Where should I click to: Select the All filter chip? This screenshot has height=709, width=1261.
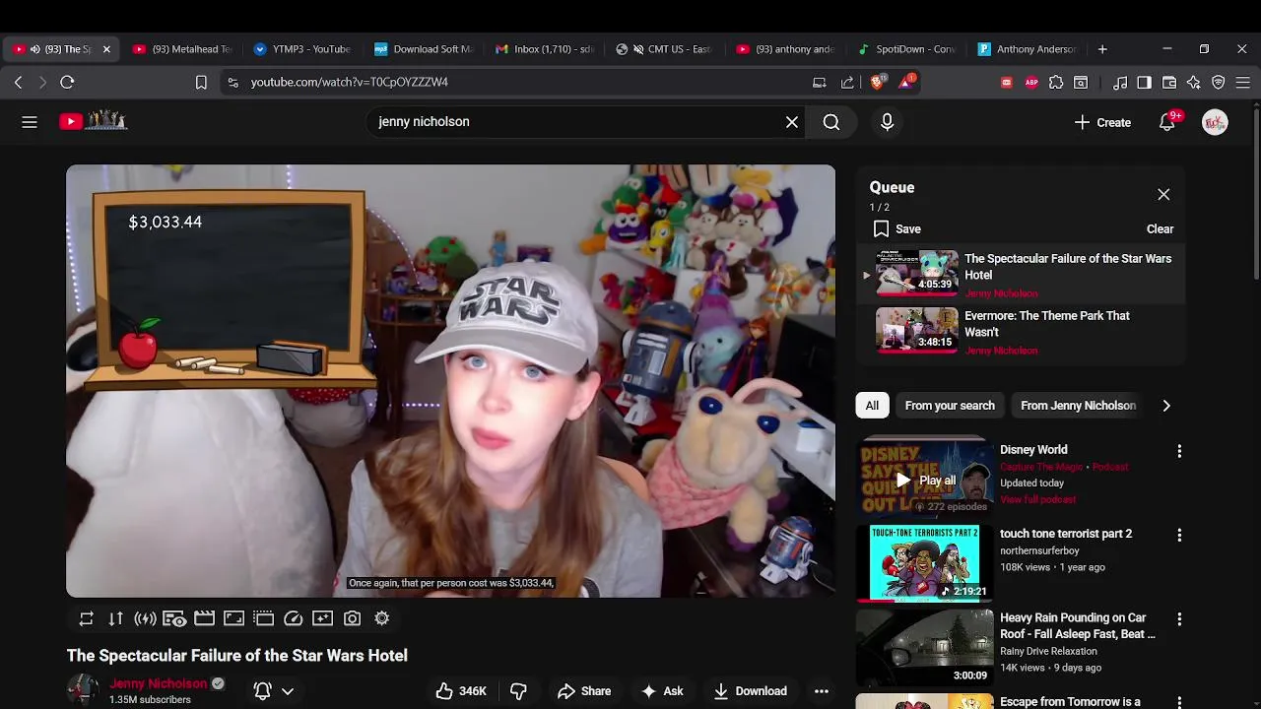[872, 406]
